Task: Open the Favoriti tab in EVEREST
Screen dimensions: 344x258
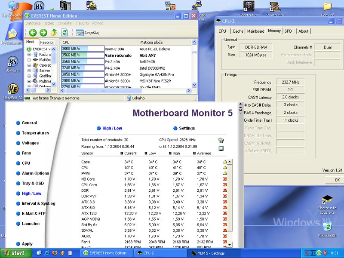Action: click(x=46, y=43)
